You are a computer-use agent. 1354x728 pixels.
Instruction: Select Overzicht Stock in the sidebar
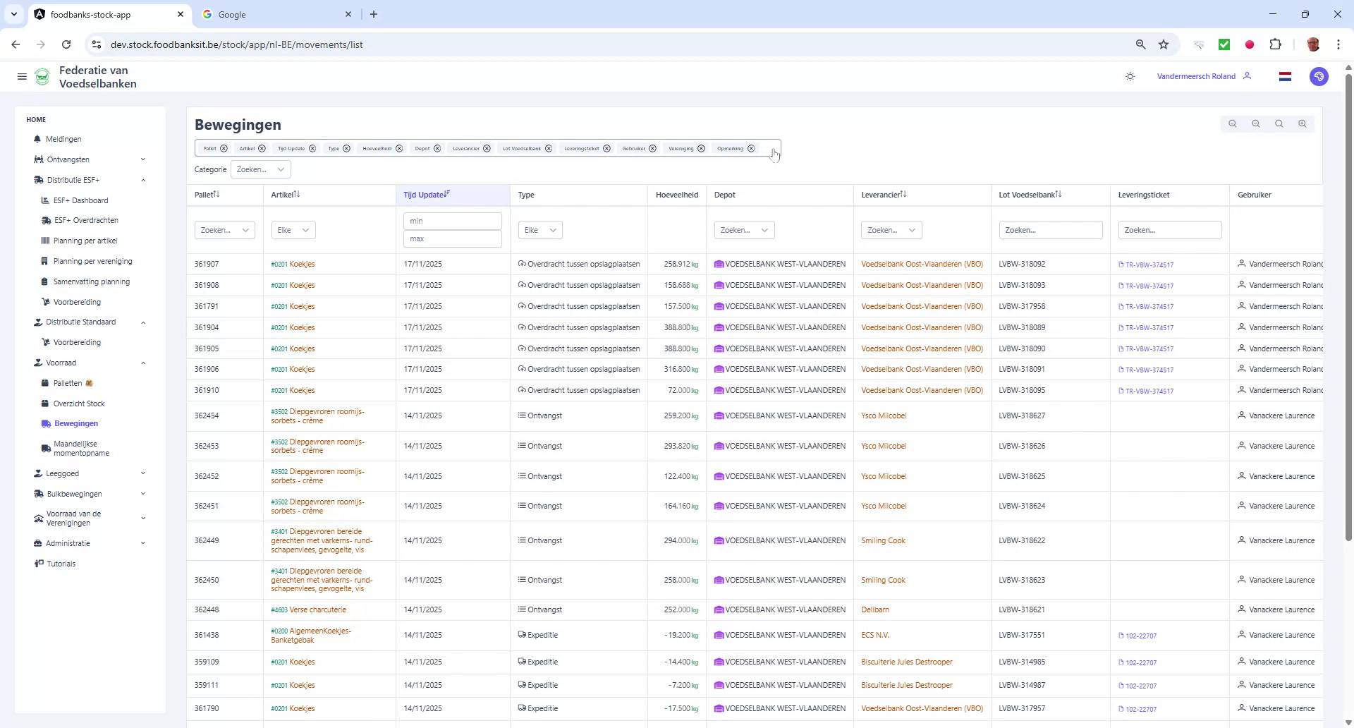pos(80,404)
